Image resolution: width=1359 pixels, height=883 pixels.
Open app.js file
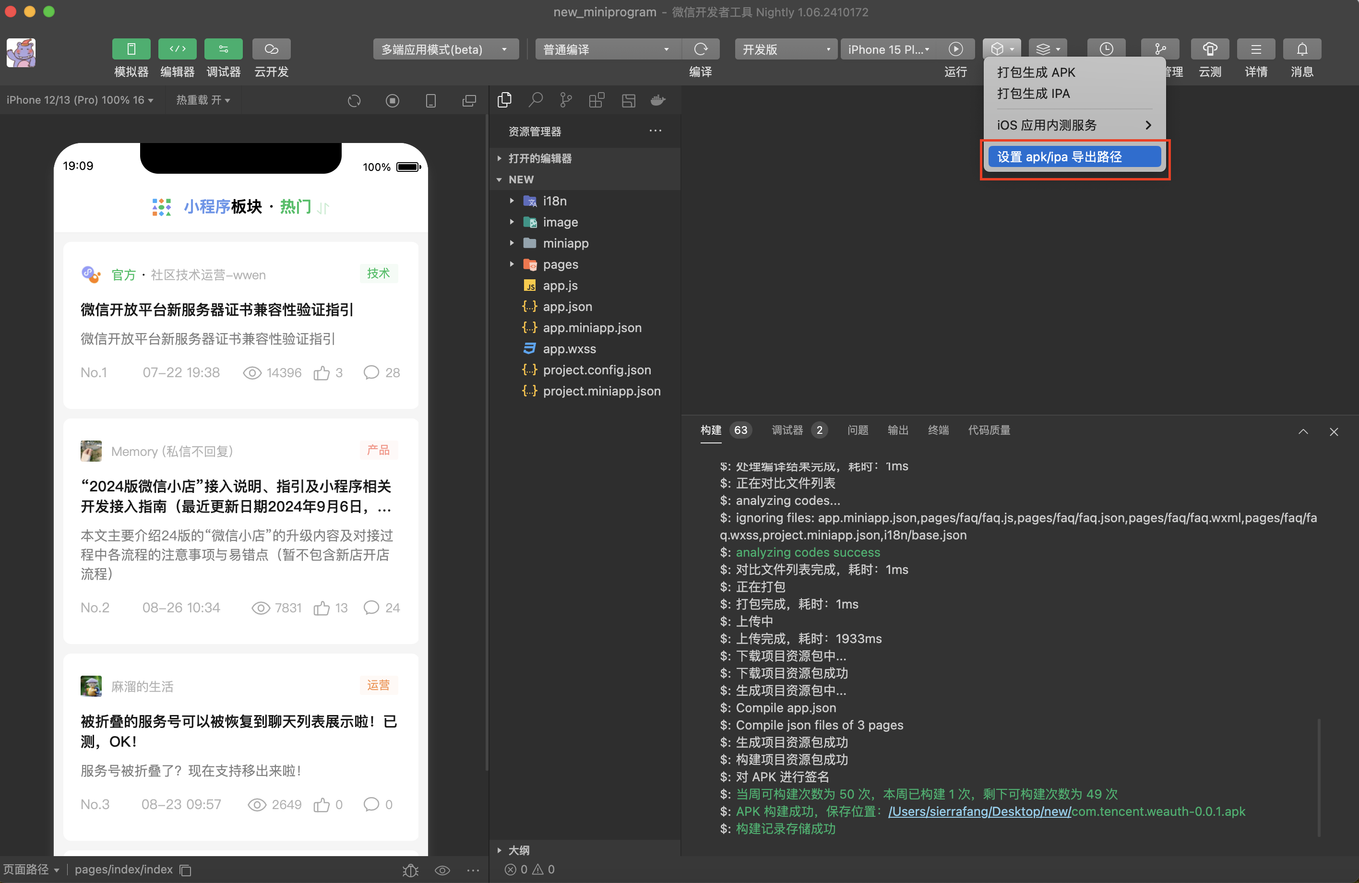click(x=585, y=286)
